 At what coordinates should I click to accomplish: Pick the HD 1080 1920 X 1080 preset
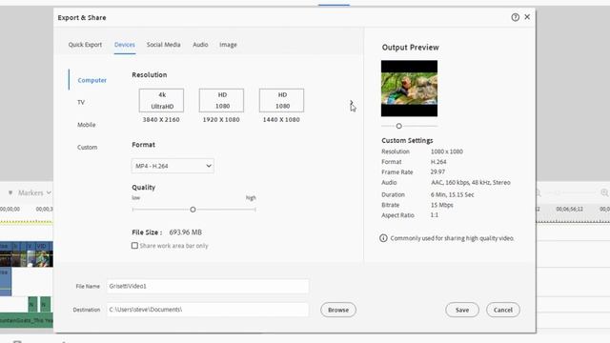[x=221, y=100]
